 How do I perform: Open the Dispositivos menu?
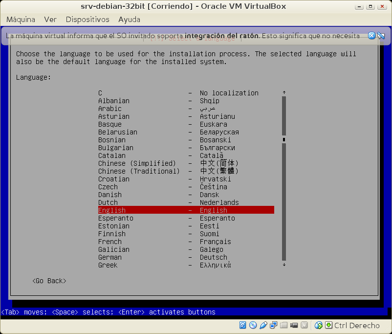(87, 20)
